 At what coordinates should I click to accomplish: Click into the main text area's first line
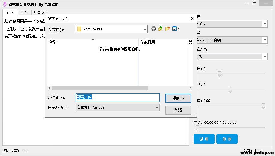coord(25,21)
